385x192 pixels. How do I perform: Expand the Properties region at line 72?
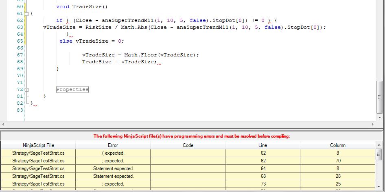coord(27,90)
